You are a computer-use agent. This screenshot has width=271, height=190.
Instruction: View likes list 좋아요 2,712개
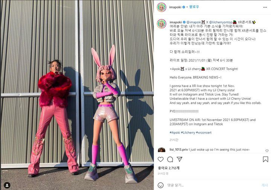tap(169, 168)
